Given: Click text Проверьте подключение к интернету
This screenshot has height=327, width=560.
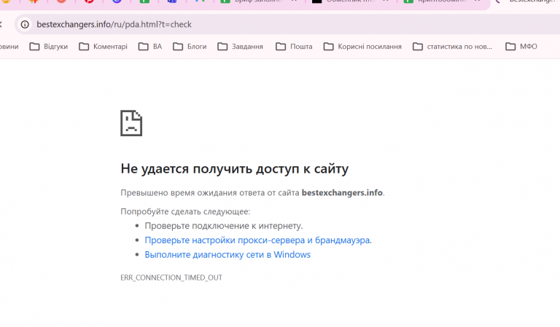Looking at the screenshot, I should point(224,226).
